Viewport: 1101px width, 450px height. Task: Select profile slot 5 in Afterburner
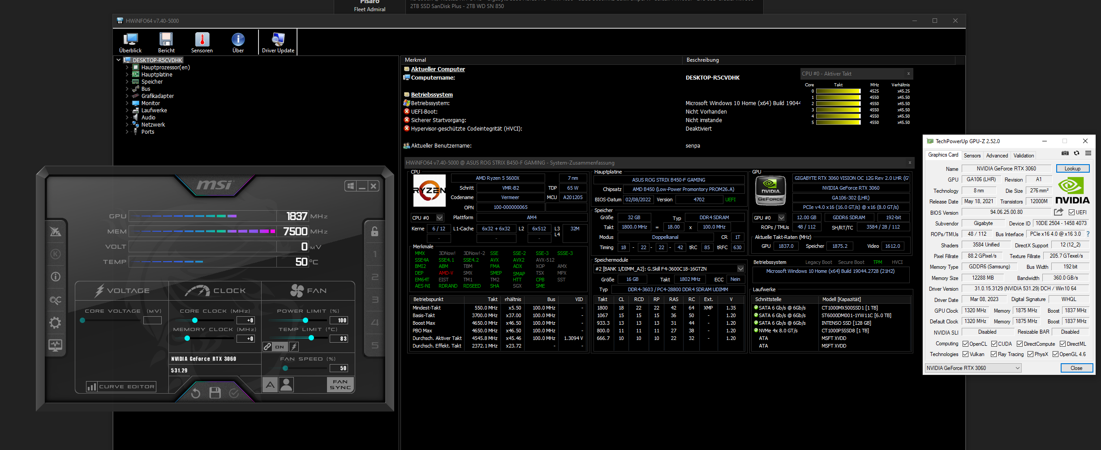pyautogui.click(x=375, y=345)
